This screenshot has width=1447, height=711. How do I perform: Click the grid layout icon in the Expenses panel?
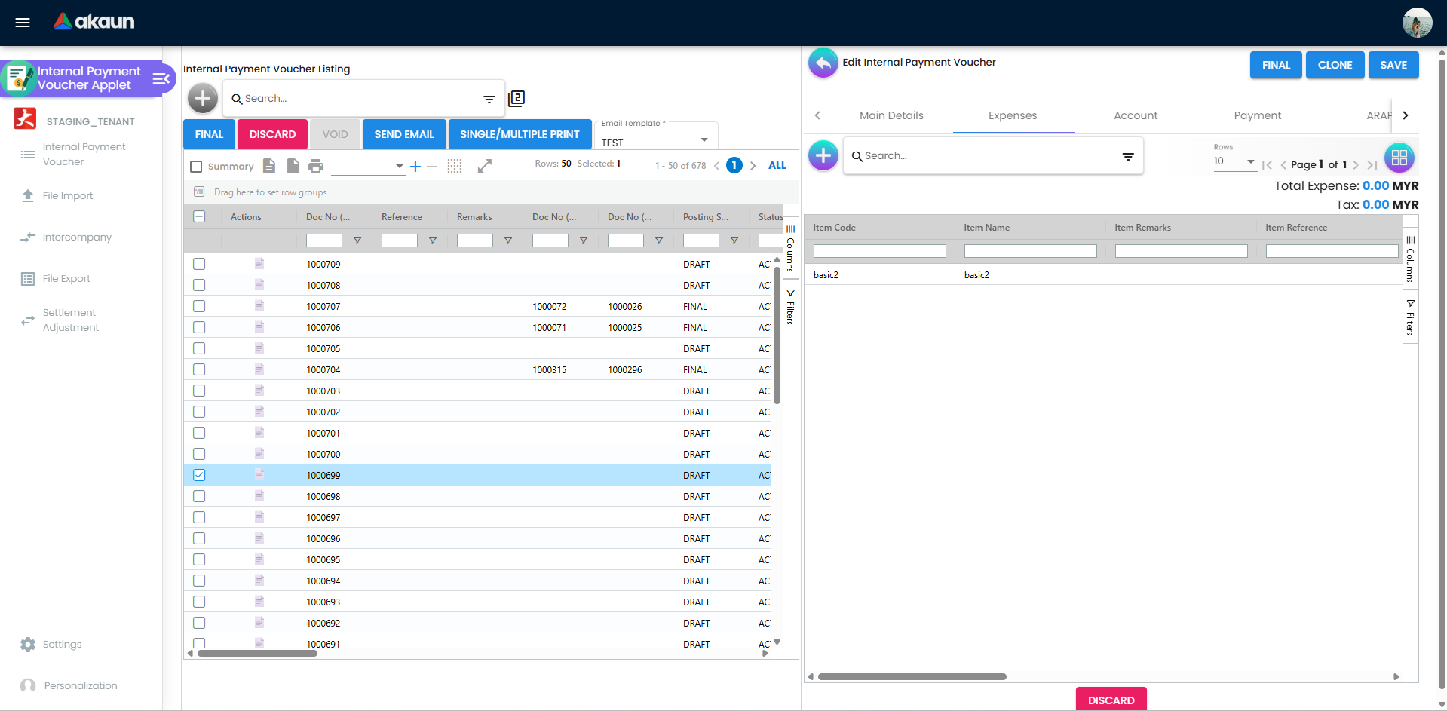pyautogui.click(x=1399, y=158)
